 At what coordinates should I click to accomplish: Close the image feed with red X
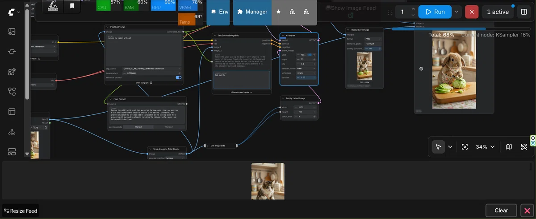pos(527,211)
